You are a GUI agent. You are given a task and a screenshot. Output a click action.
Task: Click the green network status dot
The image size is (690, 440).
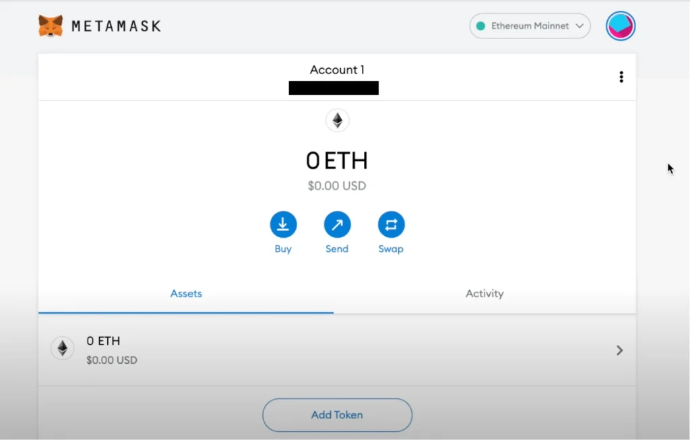point(480,26)
